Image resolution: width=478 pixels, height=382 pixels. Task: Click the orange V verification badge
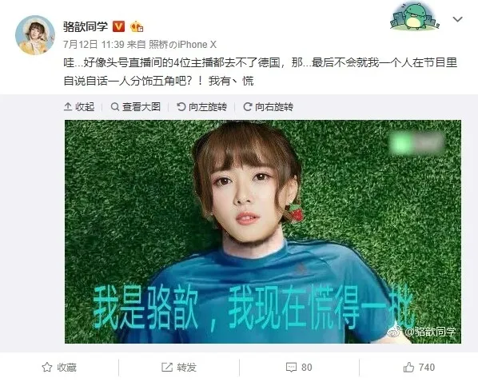(118, 26)
